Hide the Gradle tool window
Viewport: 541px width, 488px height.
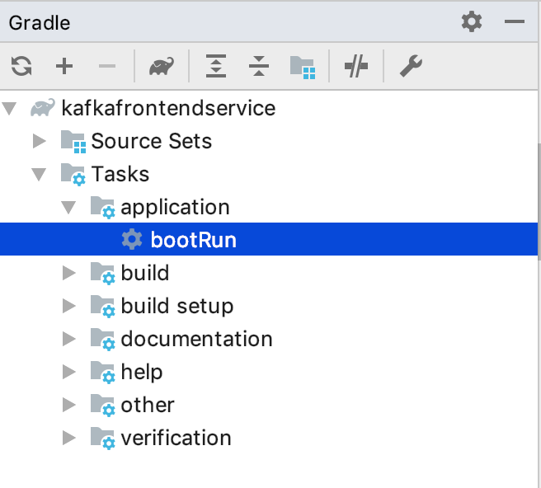(515, 21)
